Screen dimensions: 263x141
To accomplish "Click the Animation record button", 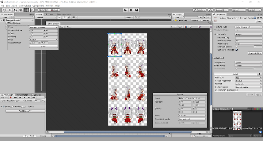I will pos(11,98).
